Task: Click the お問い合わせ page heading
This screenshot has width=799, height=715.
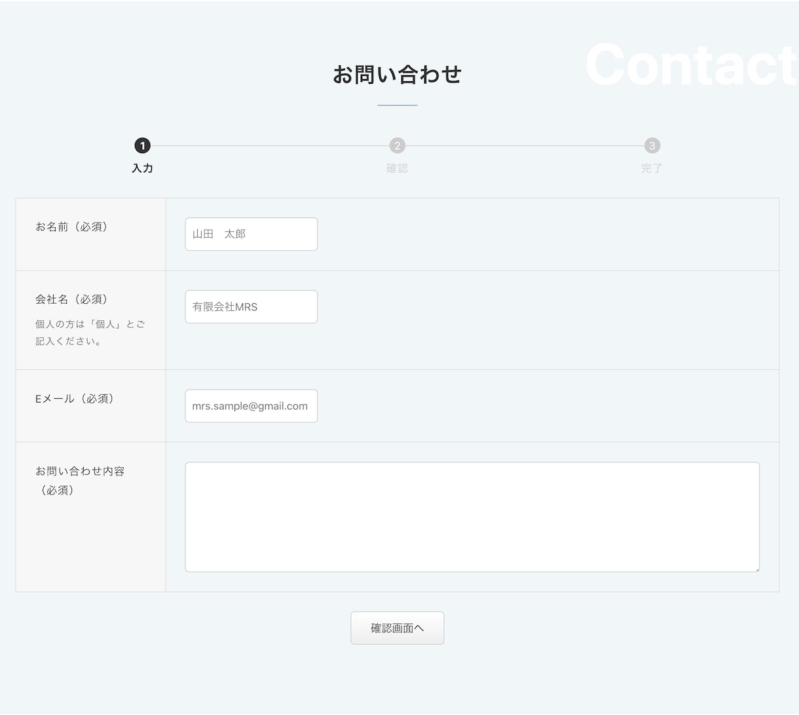Action: tap(398, 75)
